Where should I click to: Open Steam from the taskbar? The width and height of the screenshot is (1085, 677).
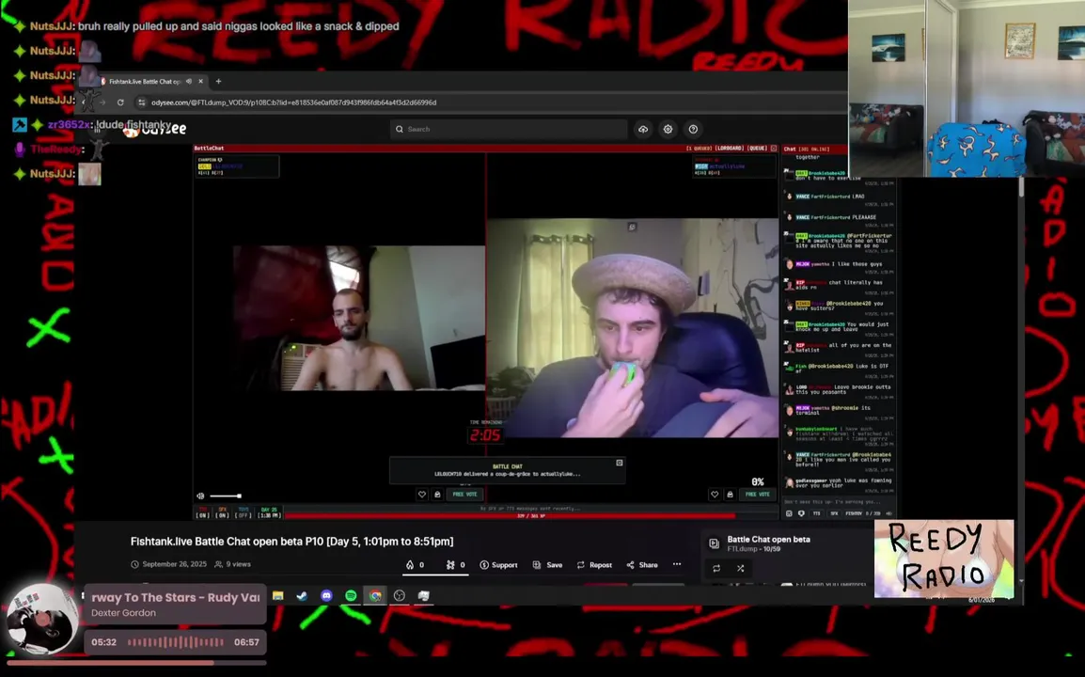click(303, 595)
